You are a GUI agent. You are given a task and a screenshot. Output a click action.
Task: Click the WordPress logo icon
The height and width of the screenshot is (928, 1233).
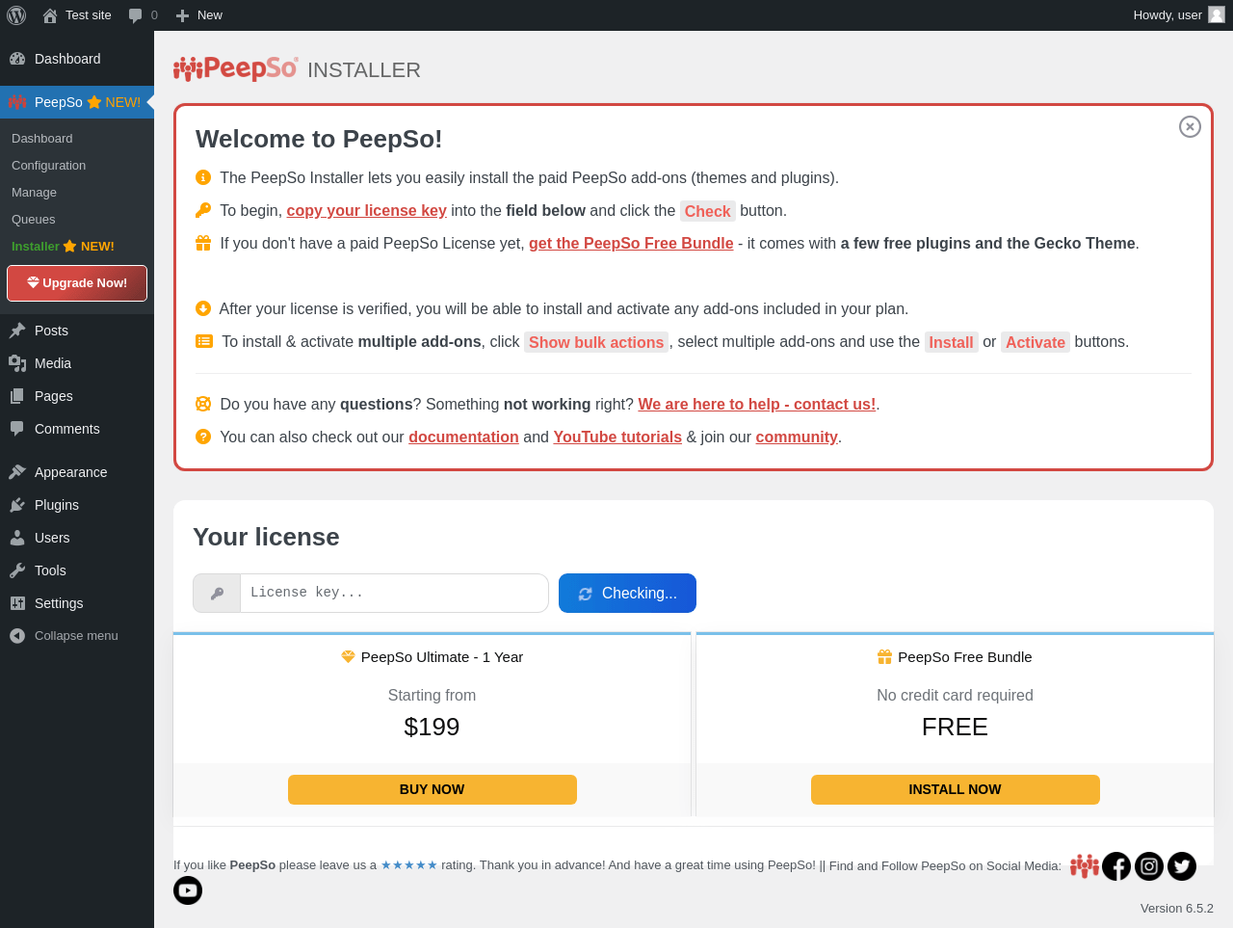[x=16, y=15]
